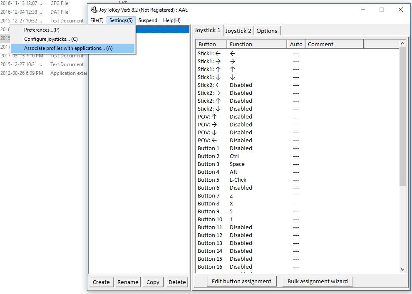Screen dimensions: 412x294
Task: Select the Stick1: ↑ row
Action: [x=298, y=69]
